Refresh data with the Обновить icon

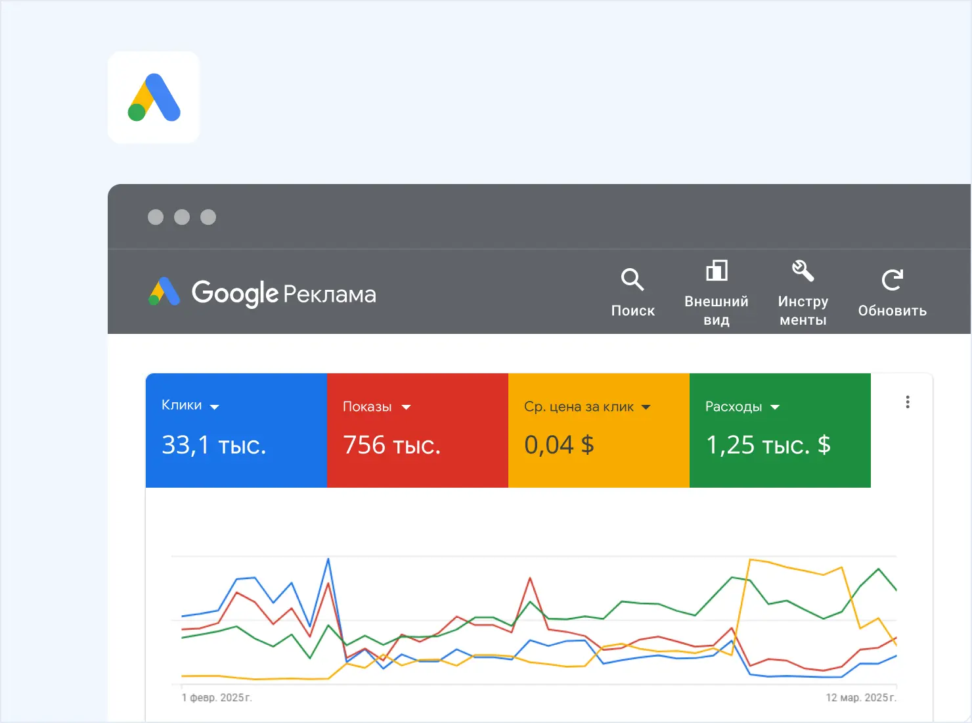tap(892, 280)
